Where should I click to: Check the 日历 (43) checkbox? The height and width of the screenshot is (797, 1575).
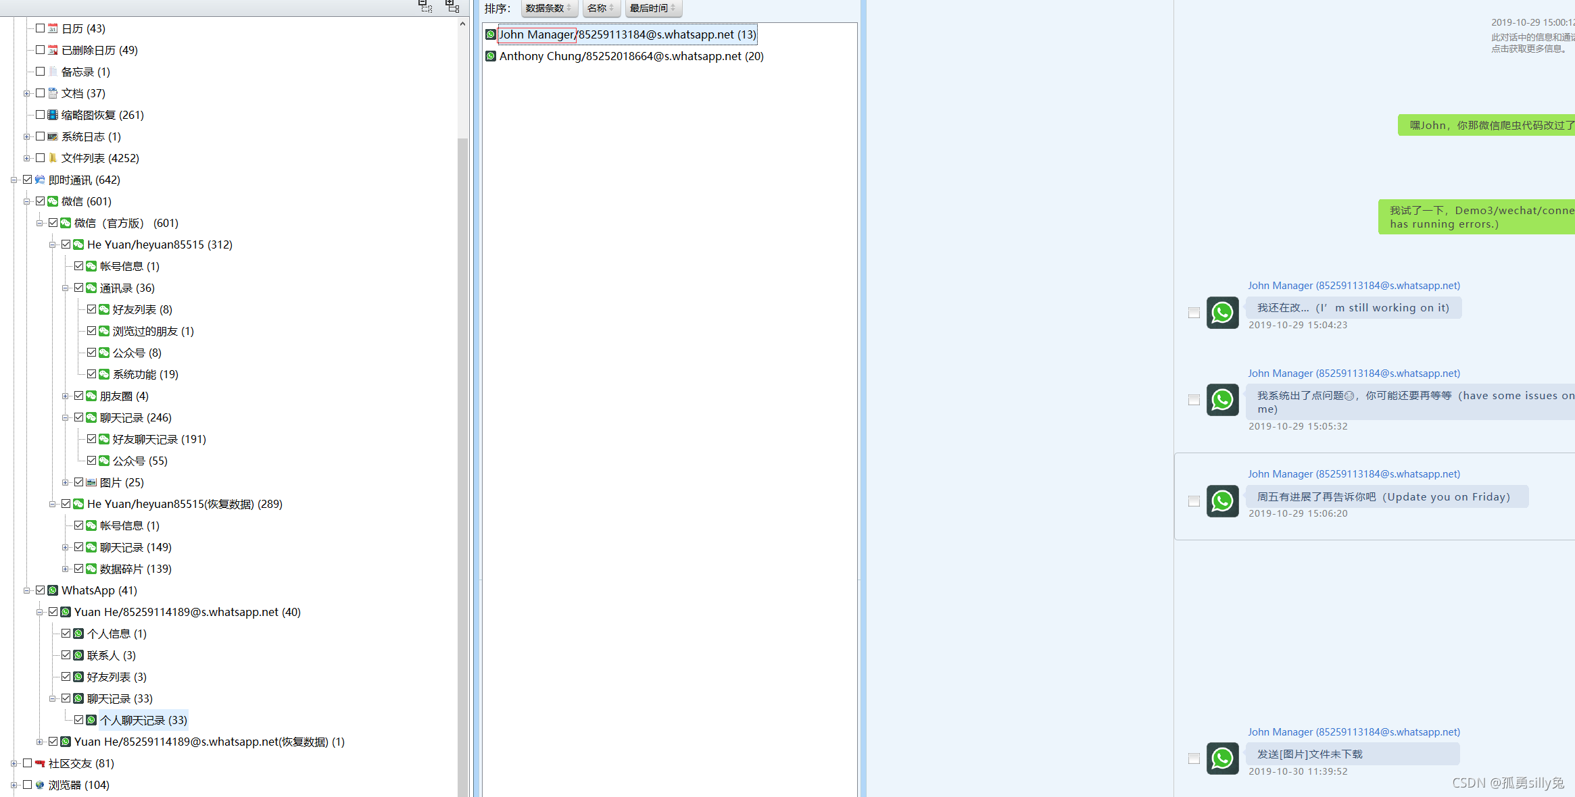[x=40, y=28]
